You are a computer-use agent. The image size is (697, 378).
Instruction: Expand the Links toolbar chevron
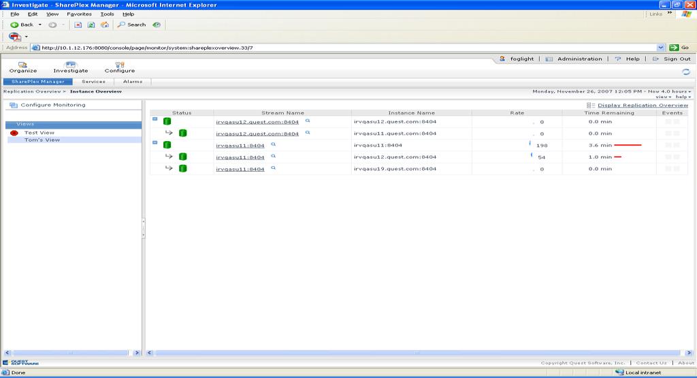pos(670,13)
